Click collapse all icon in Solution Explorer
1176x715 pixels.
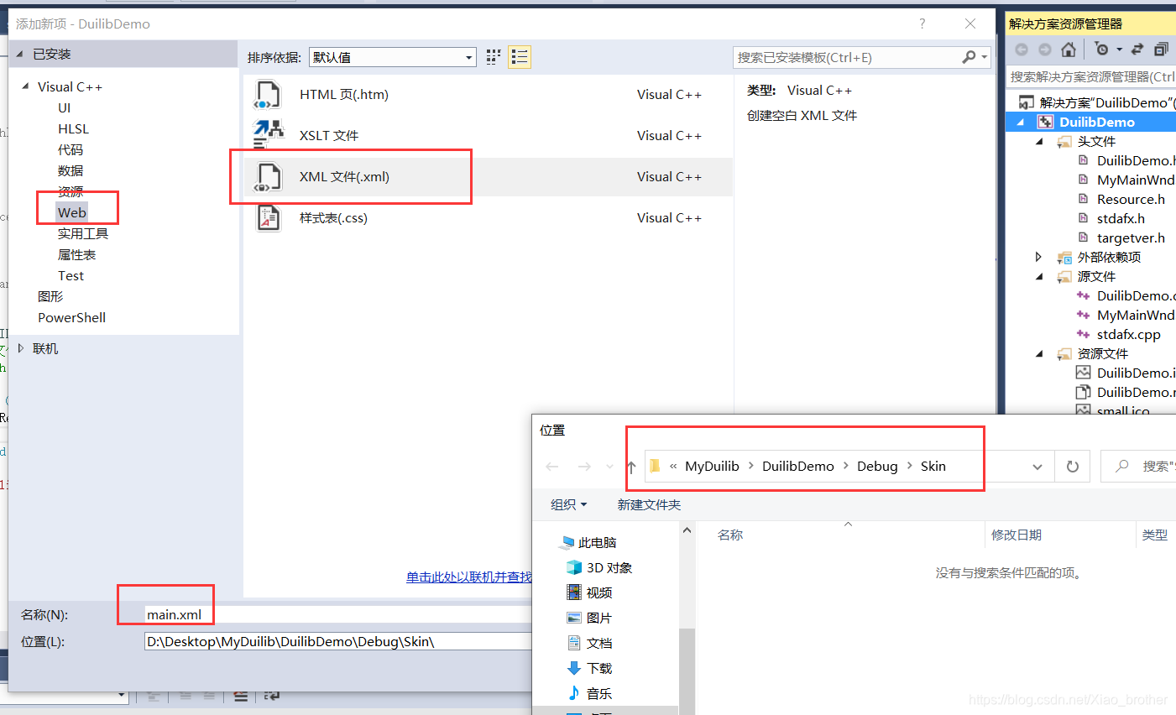coord(1161,50)
